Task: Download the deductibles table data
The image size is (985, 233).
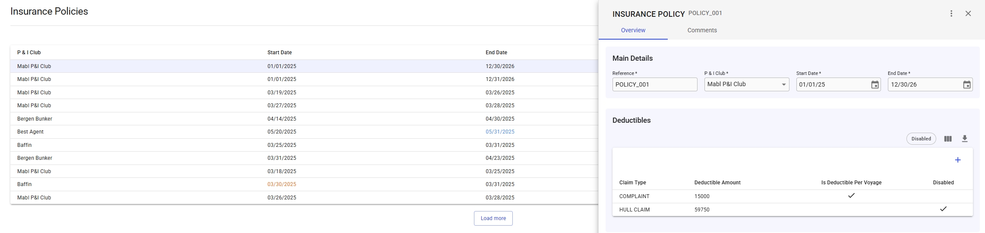Action: [x=964, y=139]
